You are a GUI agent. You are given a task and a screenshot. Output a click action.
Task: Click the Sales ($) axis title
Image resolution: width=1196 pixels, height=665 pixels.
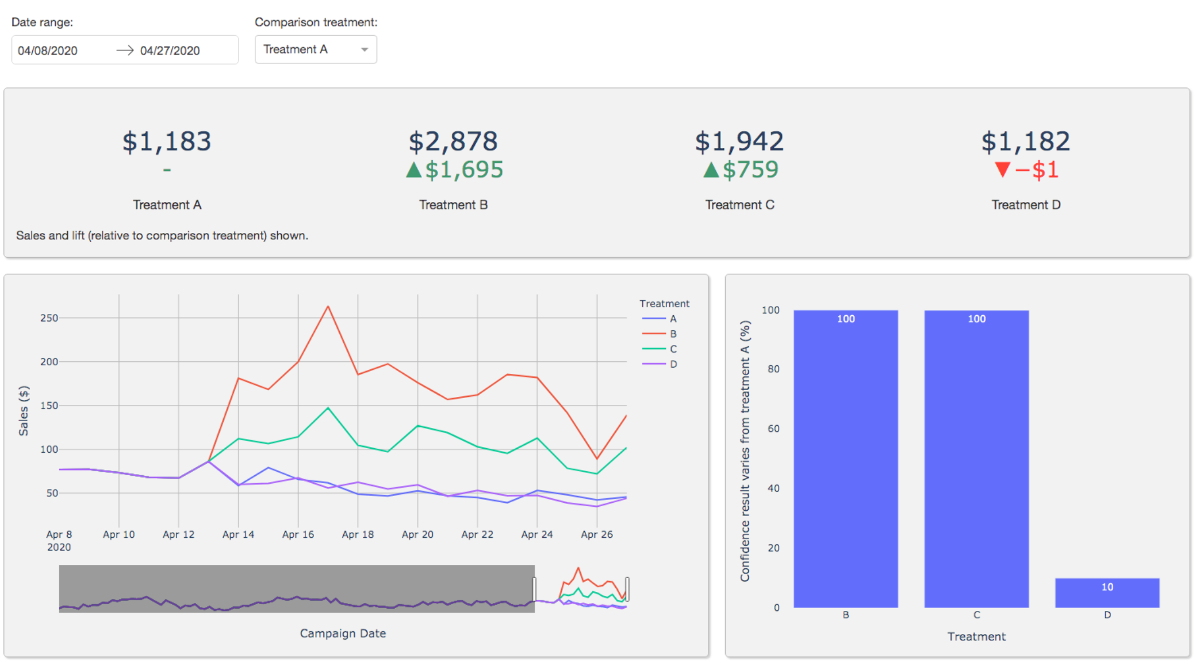pyautogui.click(x=24, y=411)
